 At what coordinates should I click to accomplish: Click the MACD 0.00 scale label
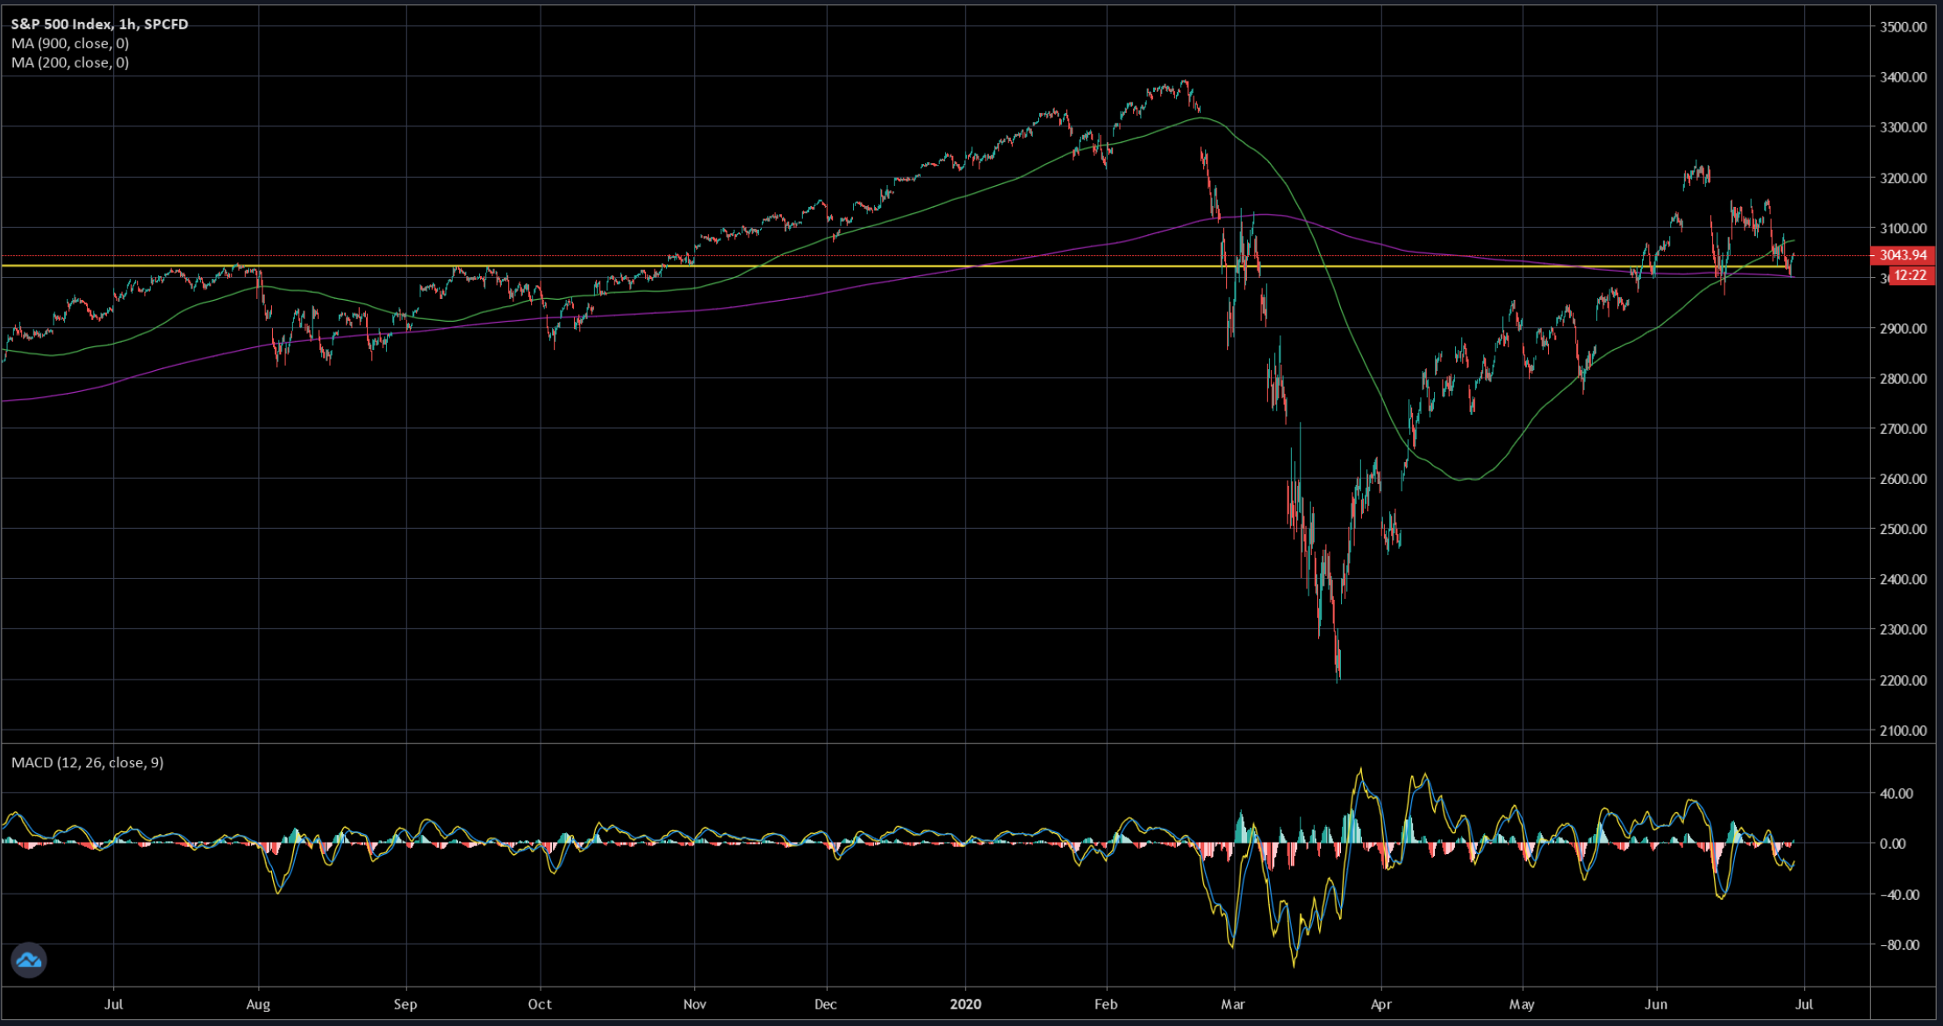click(x=1893, y=844)
